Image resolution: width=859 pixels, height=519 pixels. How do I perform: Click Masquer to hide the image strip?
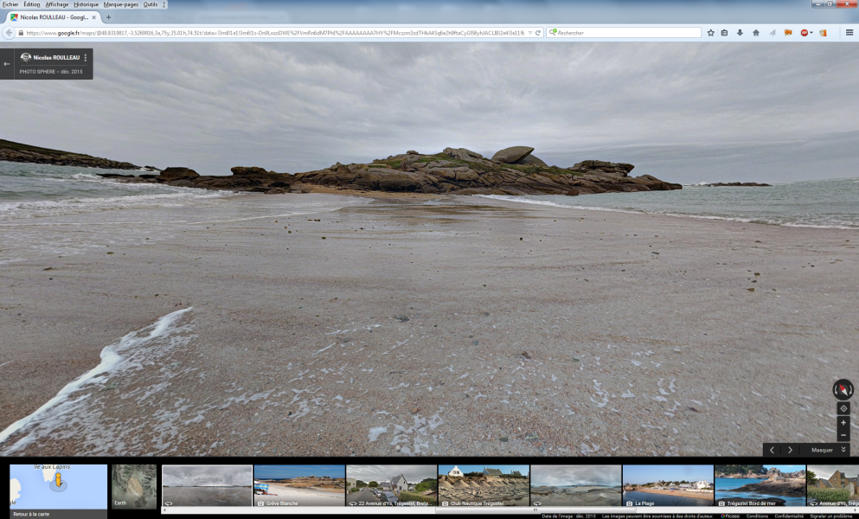822,450
